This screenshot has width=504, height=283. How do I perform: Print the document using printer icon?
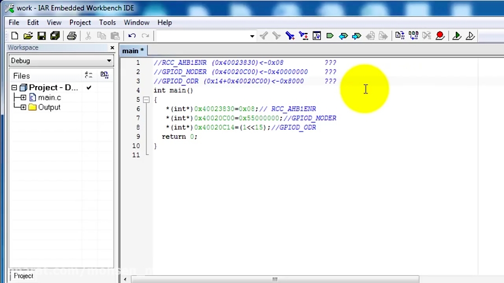click(x=72, y=36)
